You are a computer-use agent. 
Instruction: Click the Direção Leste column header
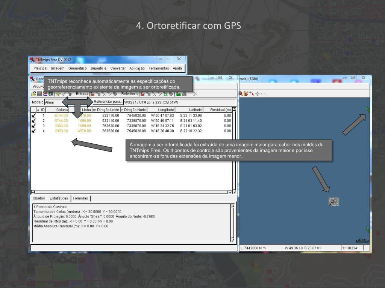tap(106, 110)
